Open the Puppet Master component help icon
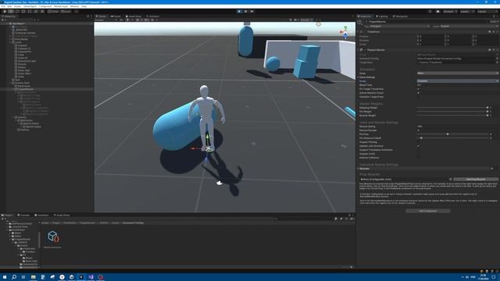Image resolution: width=500 pixels, height=281 pixels. (x=490, y=50)
